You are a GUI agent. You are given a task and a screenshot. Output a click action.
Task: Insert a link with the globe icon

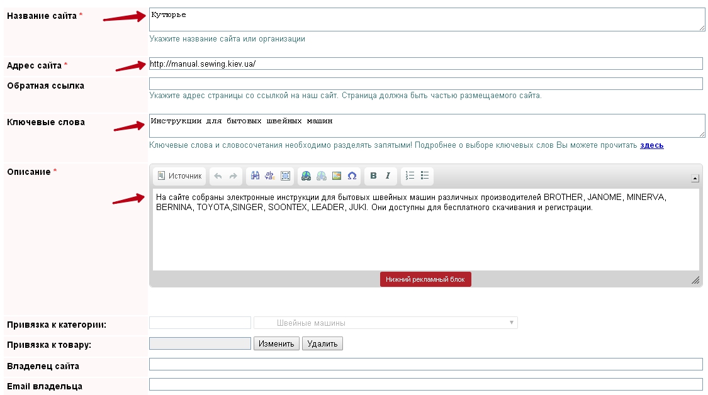click(x=306, y=176)
